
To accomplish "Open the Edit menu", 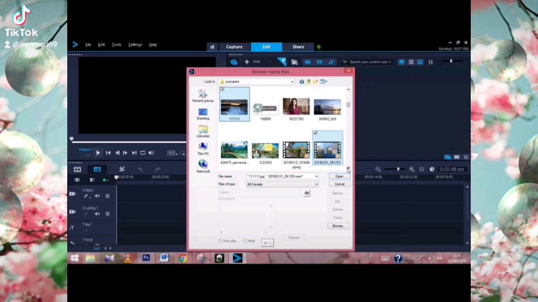I will coord(101,45).
